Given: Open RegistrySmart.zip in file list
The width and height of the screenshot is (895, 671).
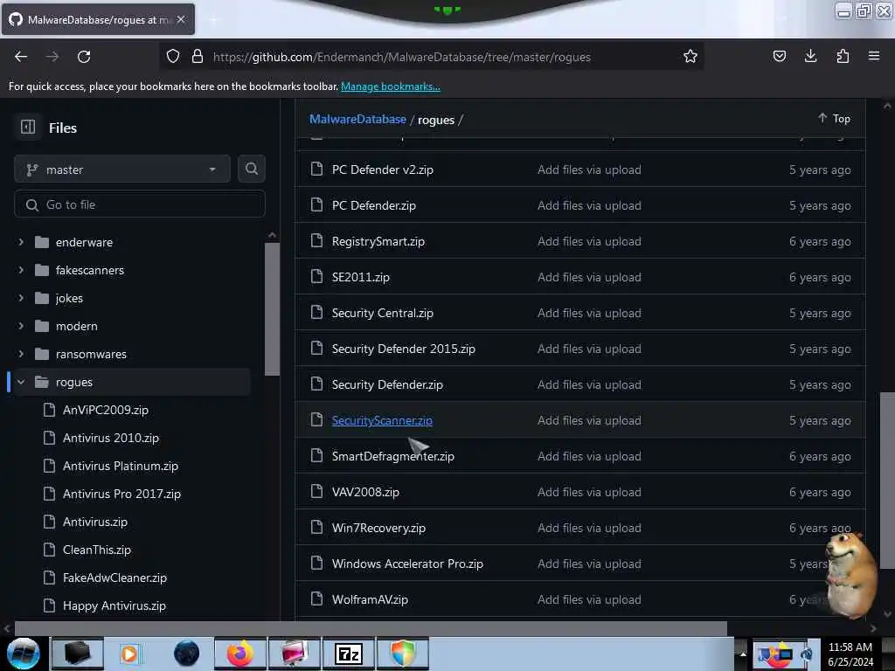Looking at the screenshot, I should coord(378,241).
